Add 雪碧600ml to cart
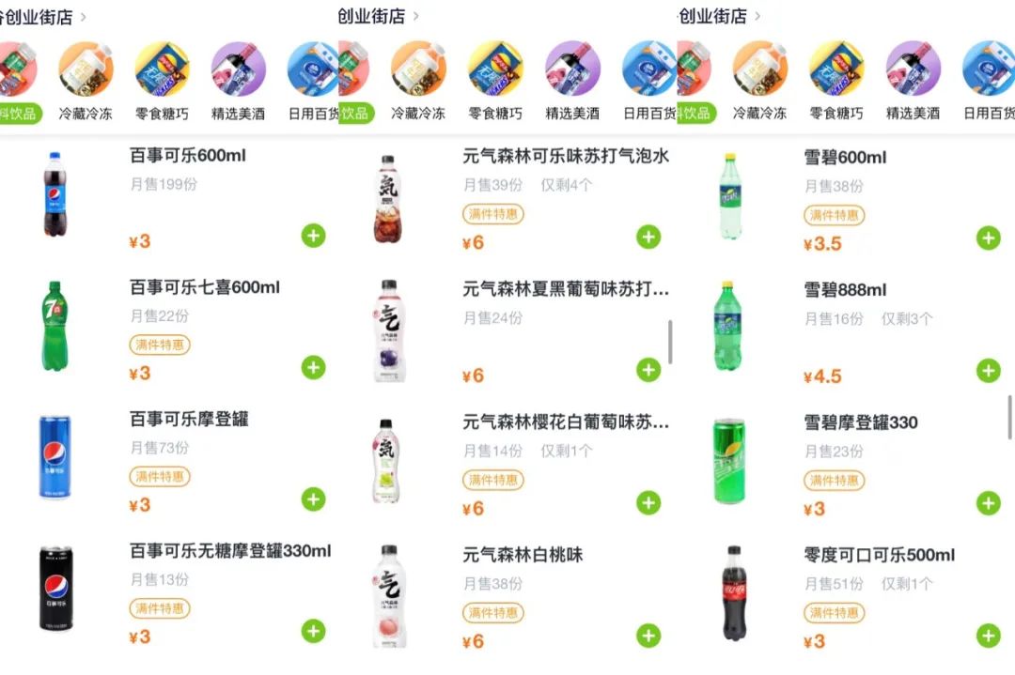Image resolution: width=1015 pixels, height=675 pixels. pos(988,238)
